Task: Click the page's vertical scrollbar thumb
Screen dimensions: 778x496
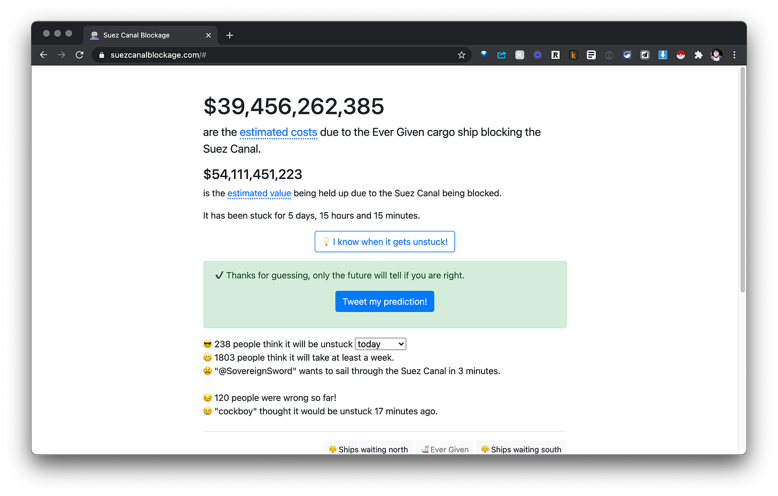Action: pos(742,180)
